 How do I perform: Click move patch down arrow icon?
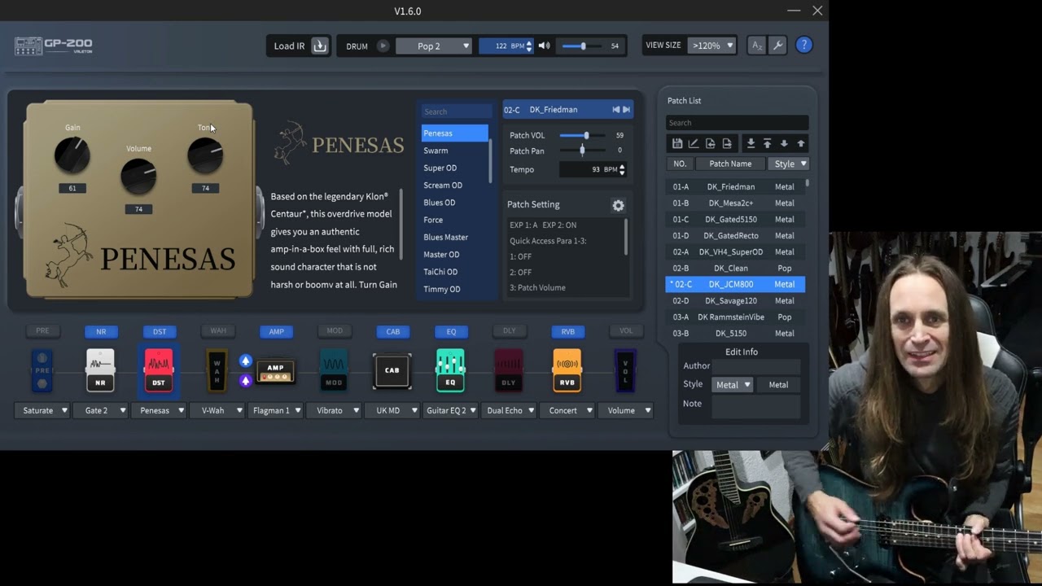click(x=784, y=143)
